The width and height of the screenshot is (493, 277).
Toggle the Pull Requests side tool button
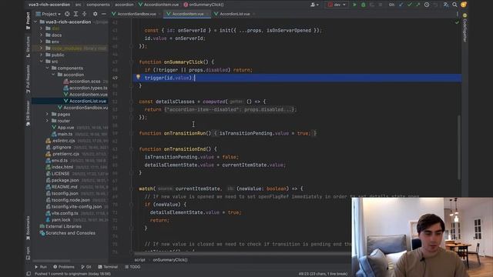pos(29,79)
